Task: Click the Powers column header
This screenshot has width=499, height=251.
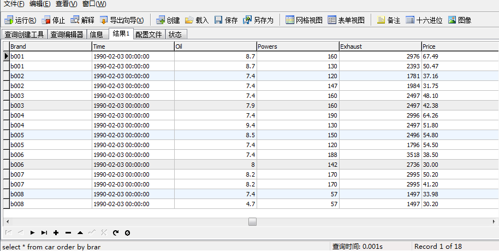Action: pos(298,46)
